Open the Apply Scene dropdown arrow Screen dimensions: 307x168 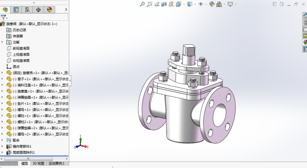(x=224, y=4)
